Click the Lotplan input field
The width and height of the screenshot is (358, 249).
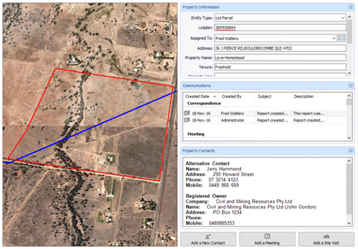point(280,27)
